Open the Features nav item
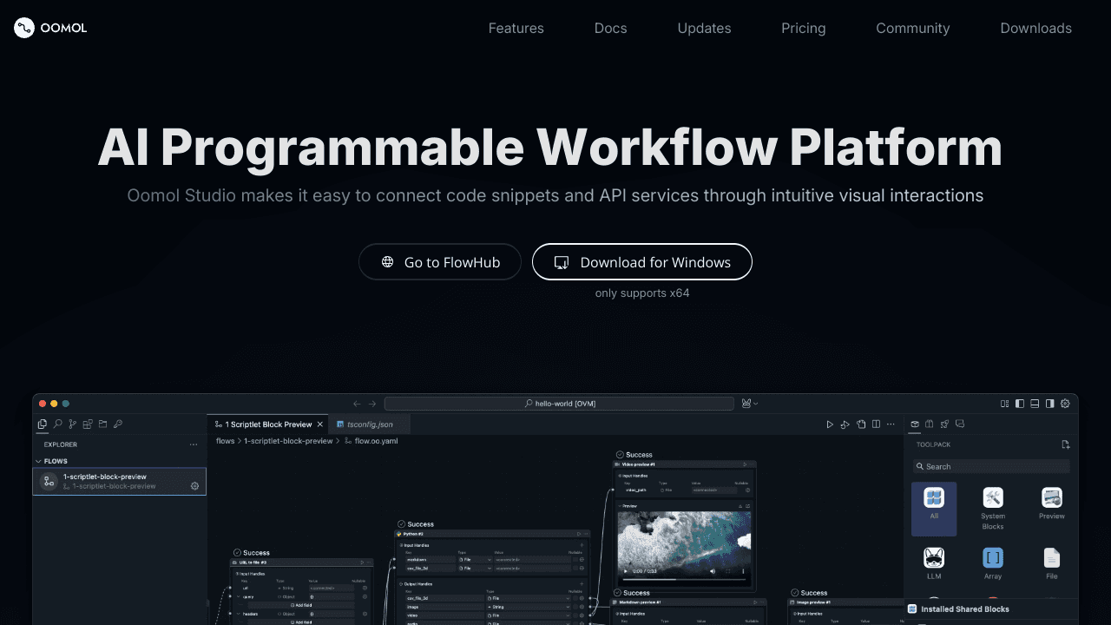This screenshot has width=1111, height=625. (x=516, y=28)
